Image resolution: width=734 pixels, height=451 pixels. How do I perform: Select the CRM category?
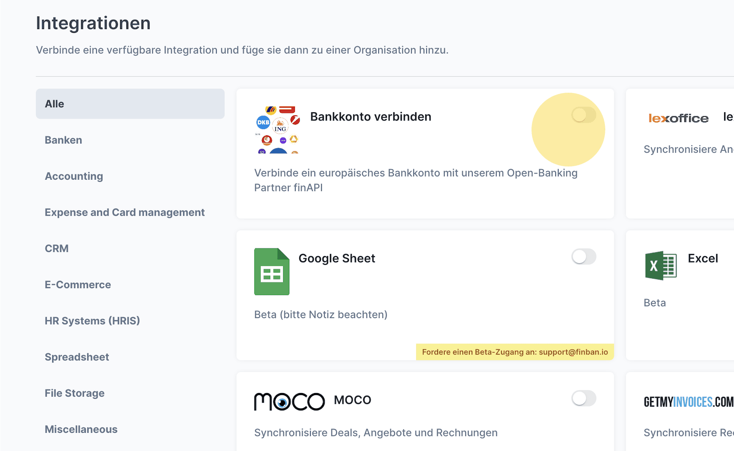tap(57, 248)
